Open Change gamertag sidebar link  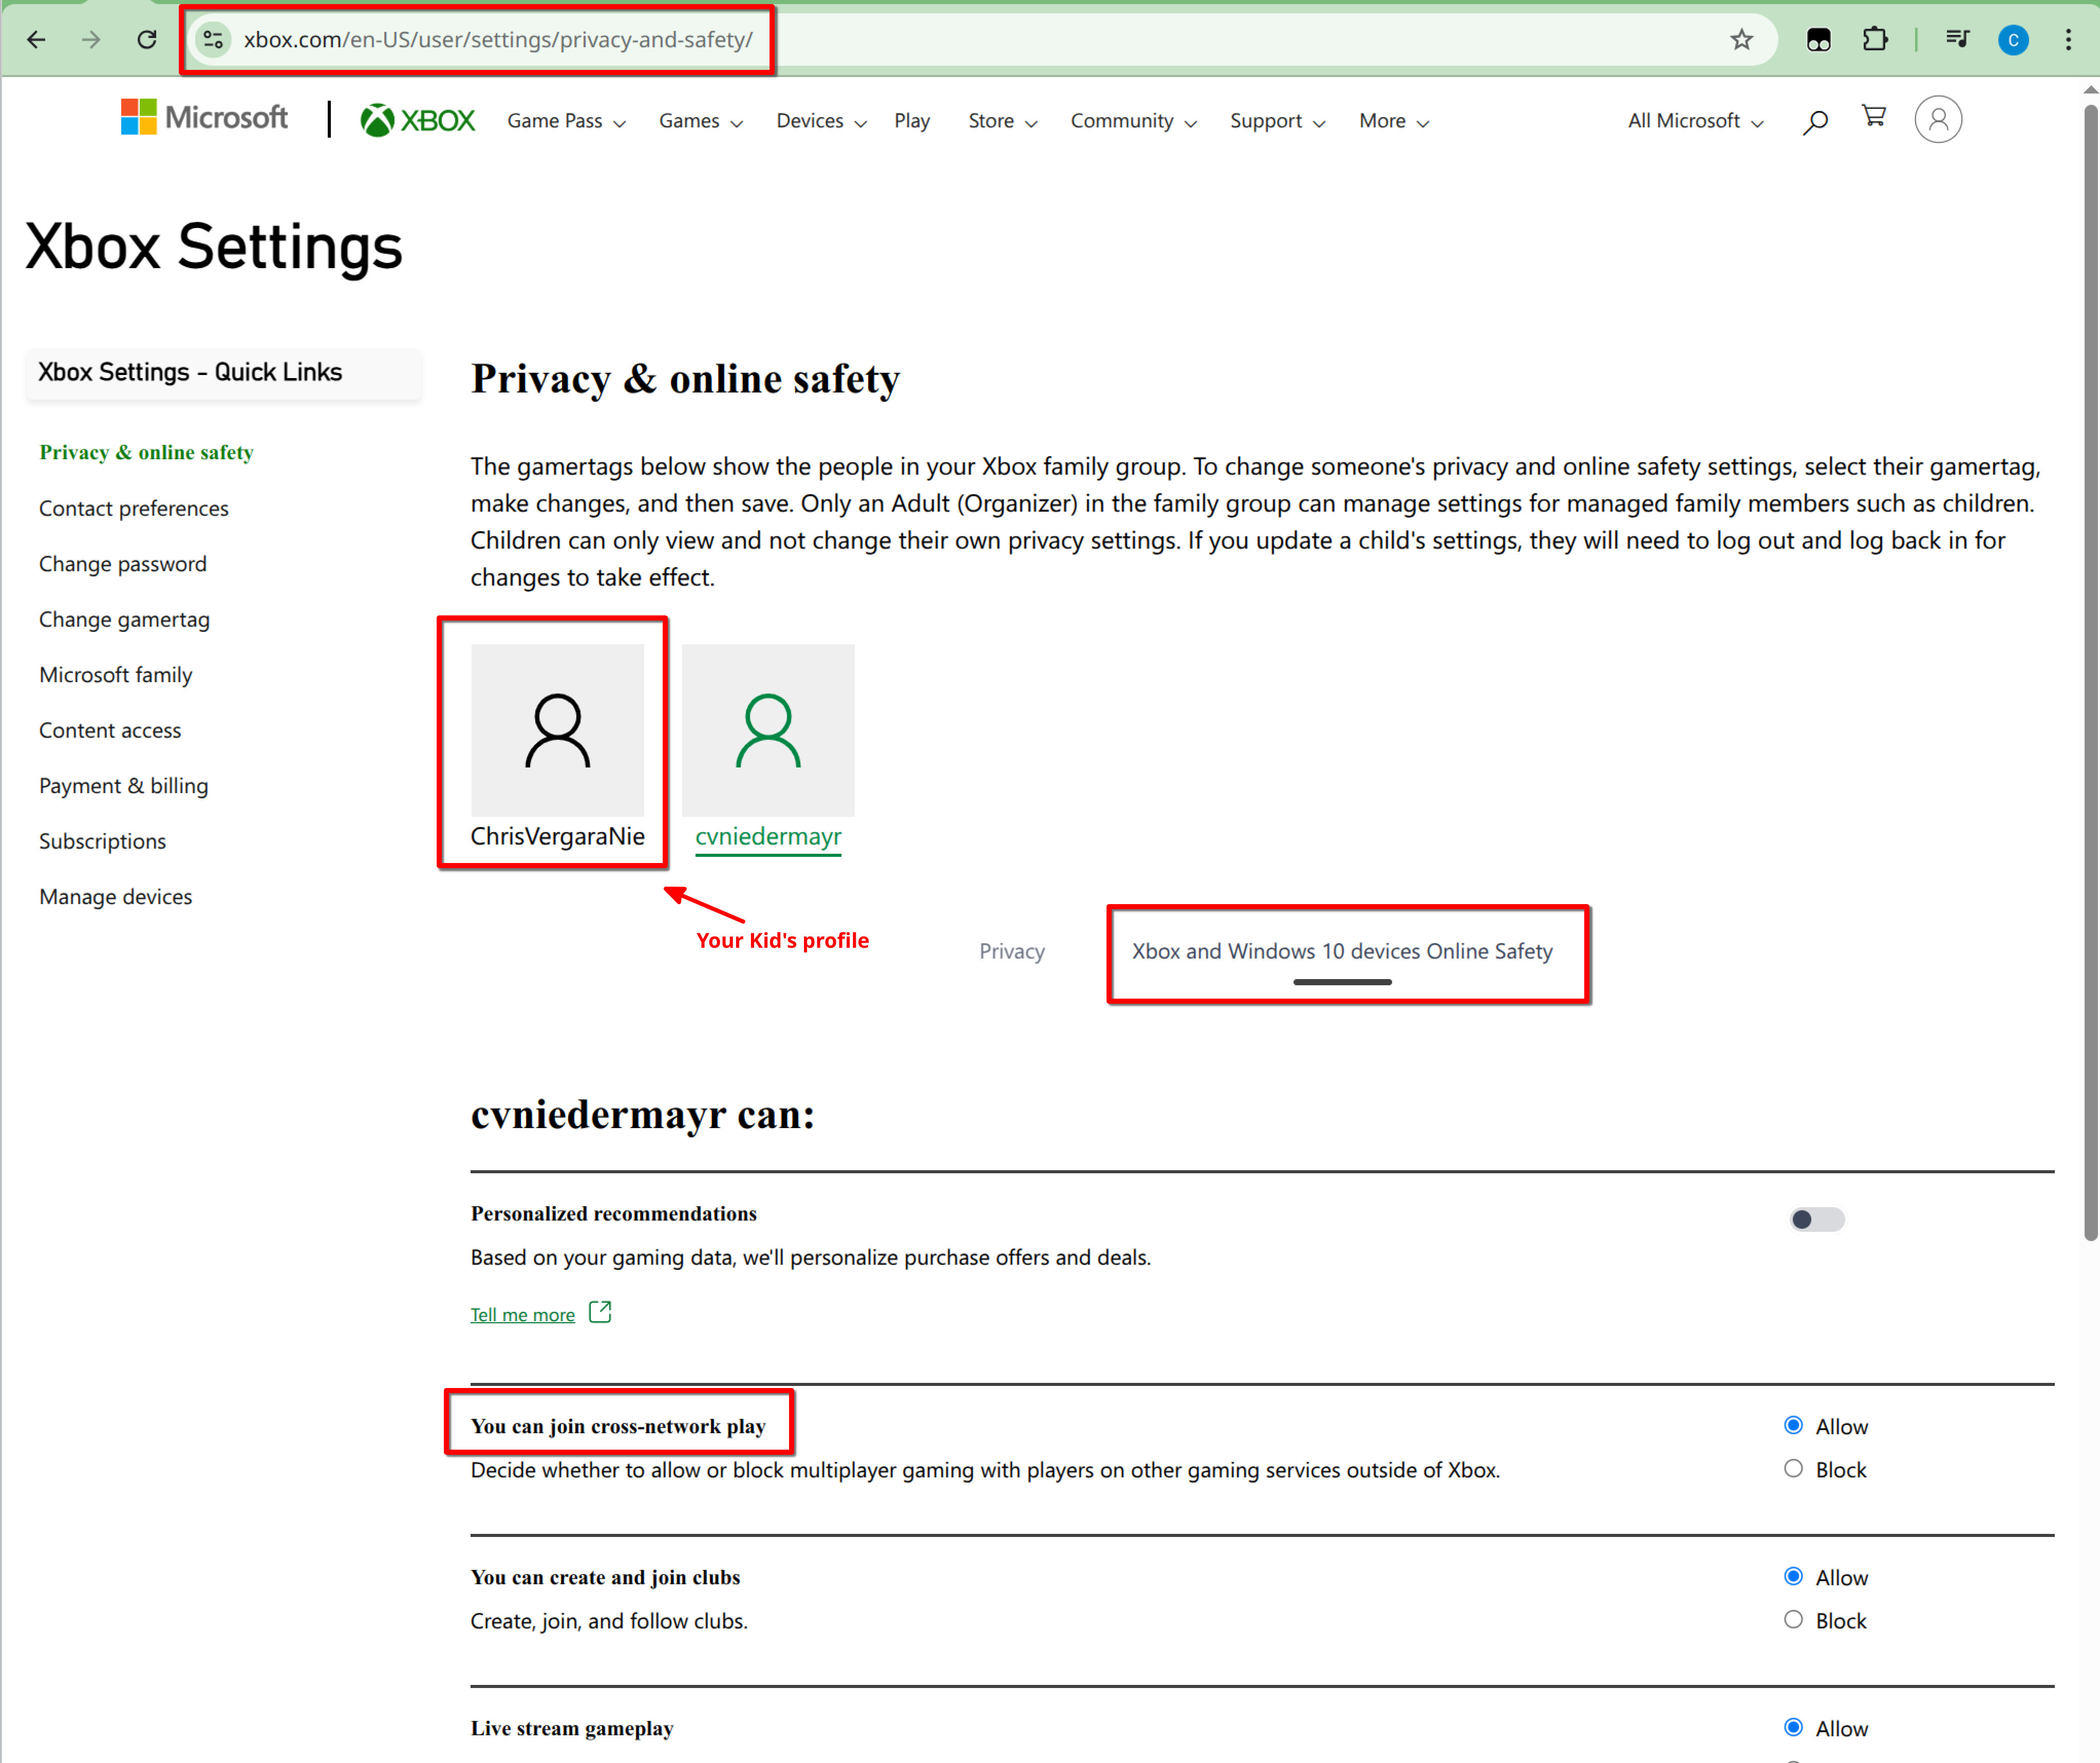[124, 619]
